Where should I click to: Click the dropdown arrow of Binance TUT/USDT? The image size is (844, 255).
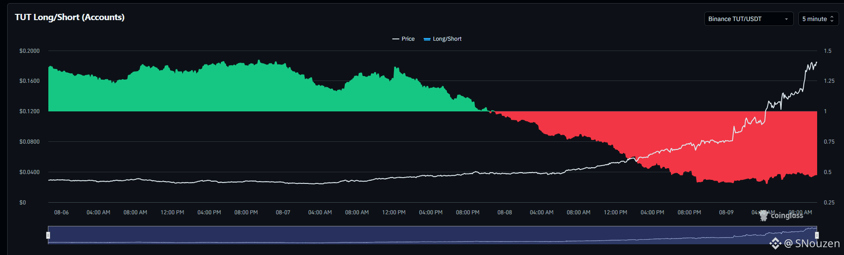786,19
